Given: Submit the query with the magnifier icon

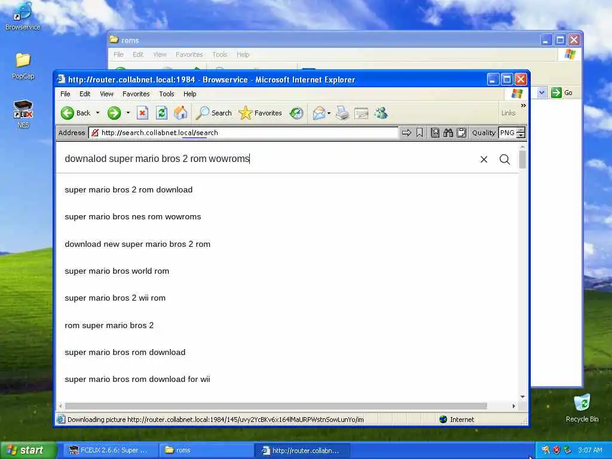Looking at the screenshot, I should tap(504, 159).
